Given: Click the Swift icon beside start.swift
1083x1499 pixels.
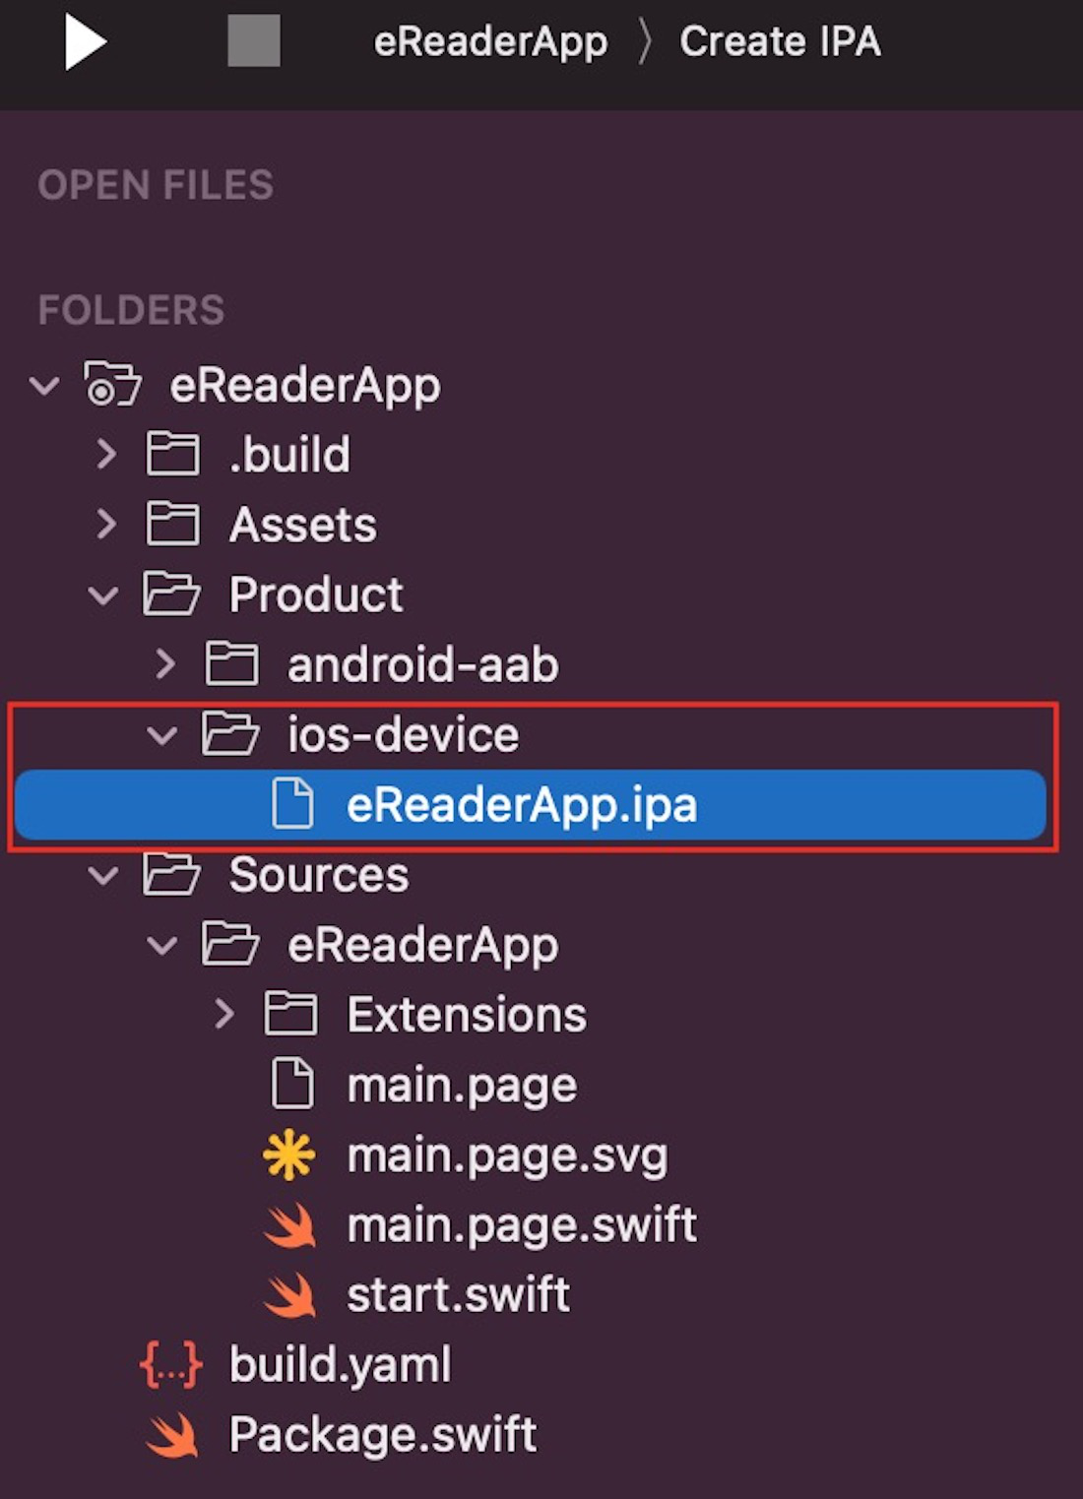Looking at the screenshot, I should click(x=290, y=1295).
